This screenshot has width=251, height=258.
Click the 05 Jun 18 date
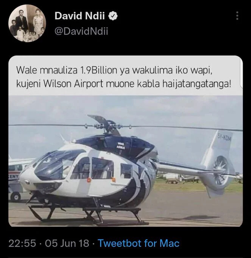[67, 243]
